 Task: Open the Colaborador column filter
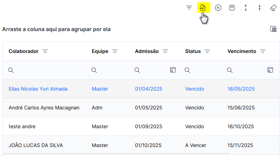[x=45, y=51]
